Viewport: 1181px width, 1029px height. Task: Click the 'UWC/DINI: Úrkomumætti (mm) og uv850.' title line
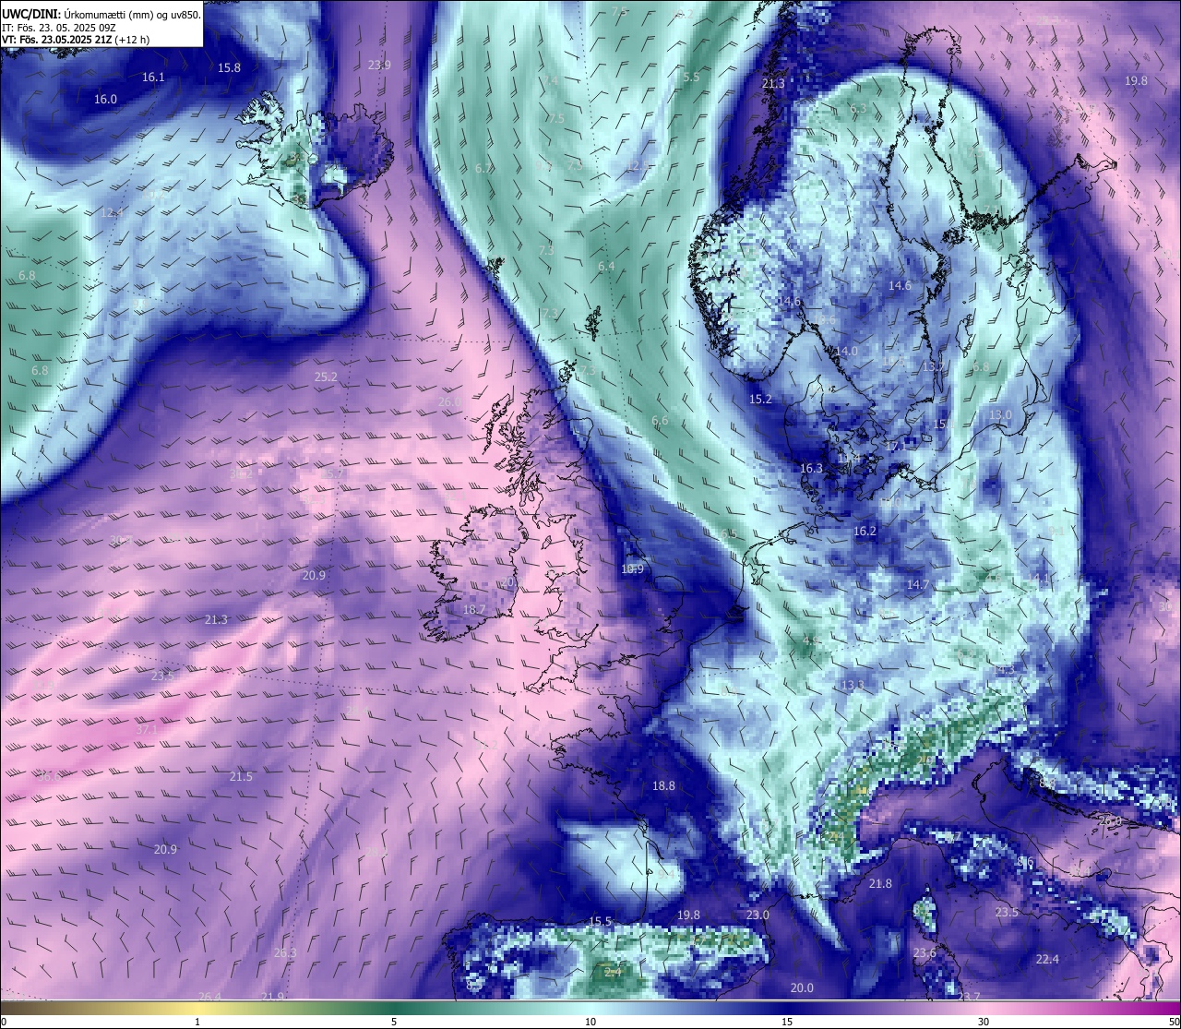tap(101, 15)
